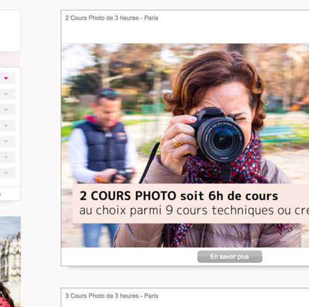Open the third sidebar filter dropdown arrow
This screenshot has width=309, height=307.
coord(6,109)
